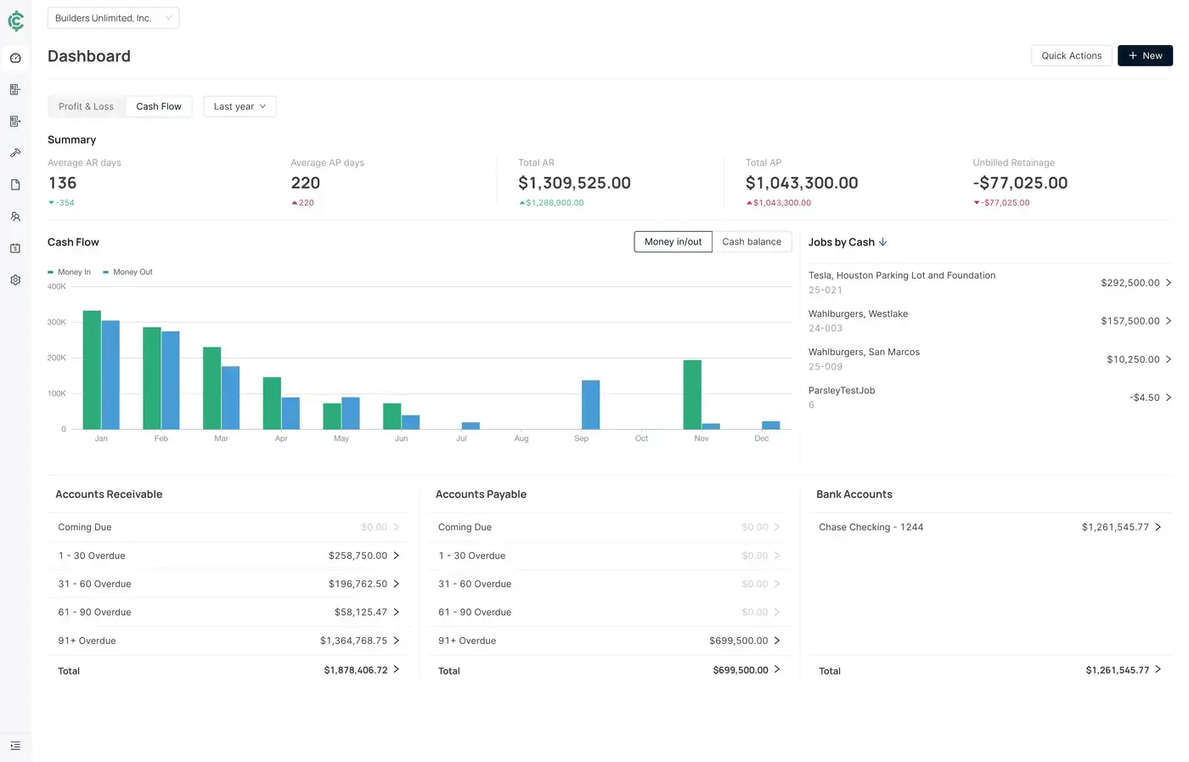Switch to the Profit & Loss tab
1189x762 pixels.
click(86, 106)
